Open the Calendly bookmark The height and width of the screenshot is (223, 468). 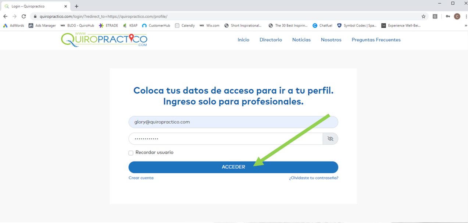(185, 26)
